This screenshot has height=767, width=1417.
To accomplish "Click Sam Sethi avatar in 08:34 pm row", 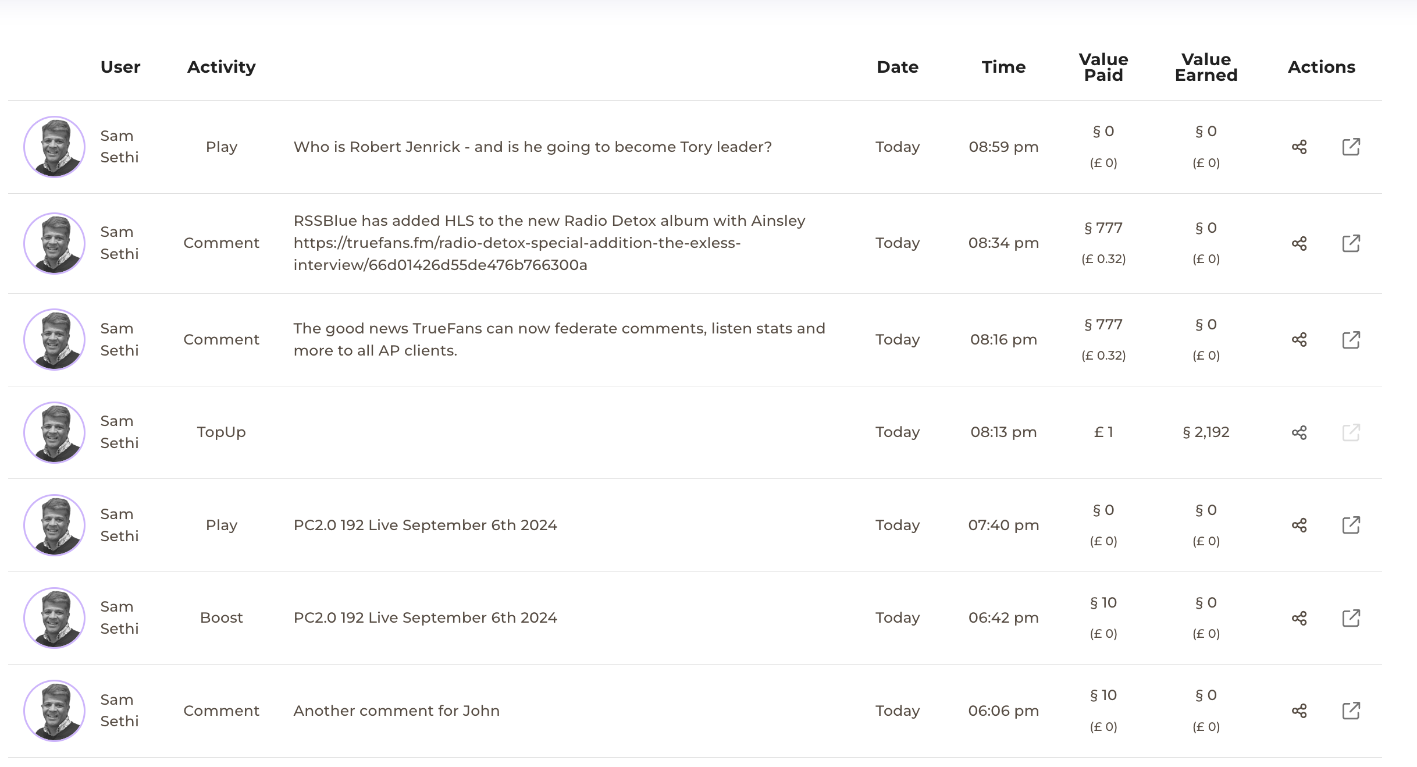I will point(54,243).
